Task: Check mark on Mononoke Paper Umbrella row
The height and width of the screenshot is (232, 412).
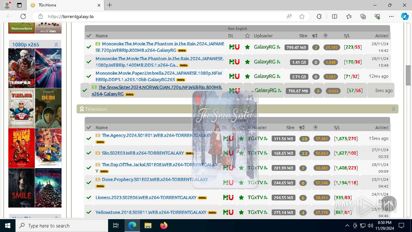Action: 89,76
